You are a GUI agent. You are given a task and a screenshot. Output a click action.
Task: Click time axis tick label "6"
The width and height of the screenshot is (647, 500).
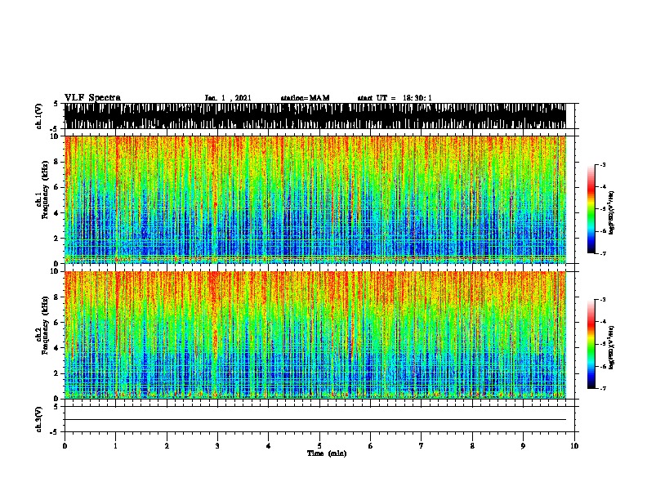click(371, 446)
